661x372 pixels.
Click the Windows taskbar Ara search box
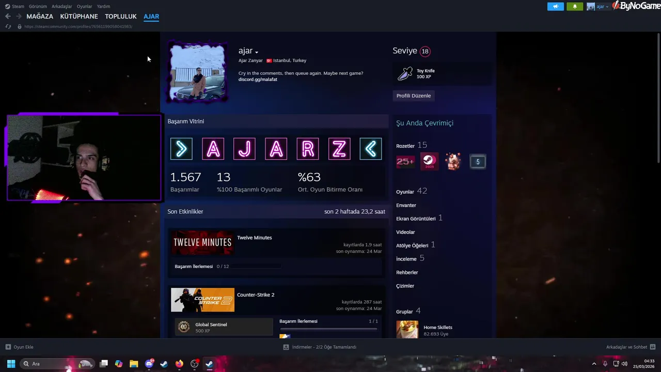[58, 364]
